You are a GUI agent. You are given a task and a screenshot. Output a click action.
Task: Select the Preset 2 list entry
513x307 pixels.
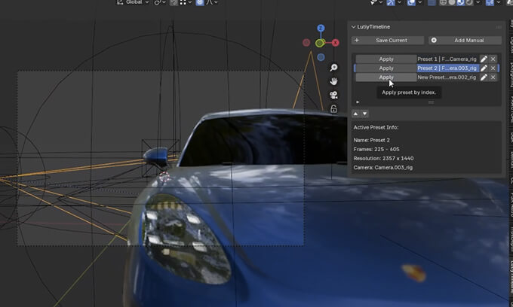(x=447, y=68)
